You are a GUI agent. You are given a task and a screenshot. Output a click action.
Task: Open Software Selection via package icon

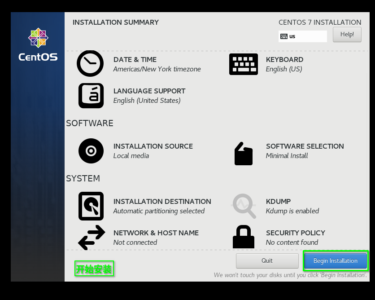[x=244, y=153]
